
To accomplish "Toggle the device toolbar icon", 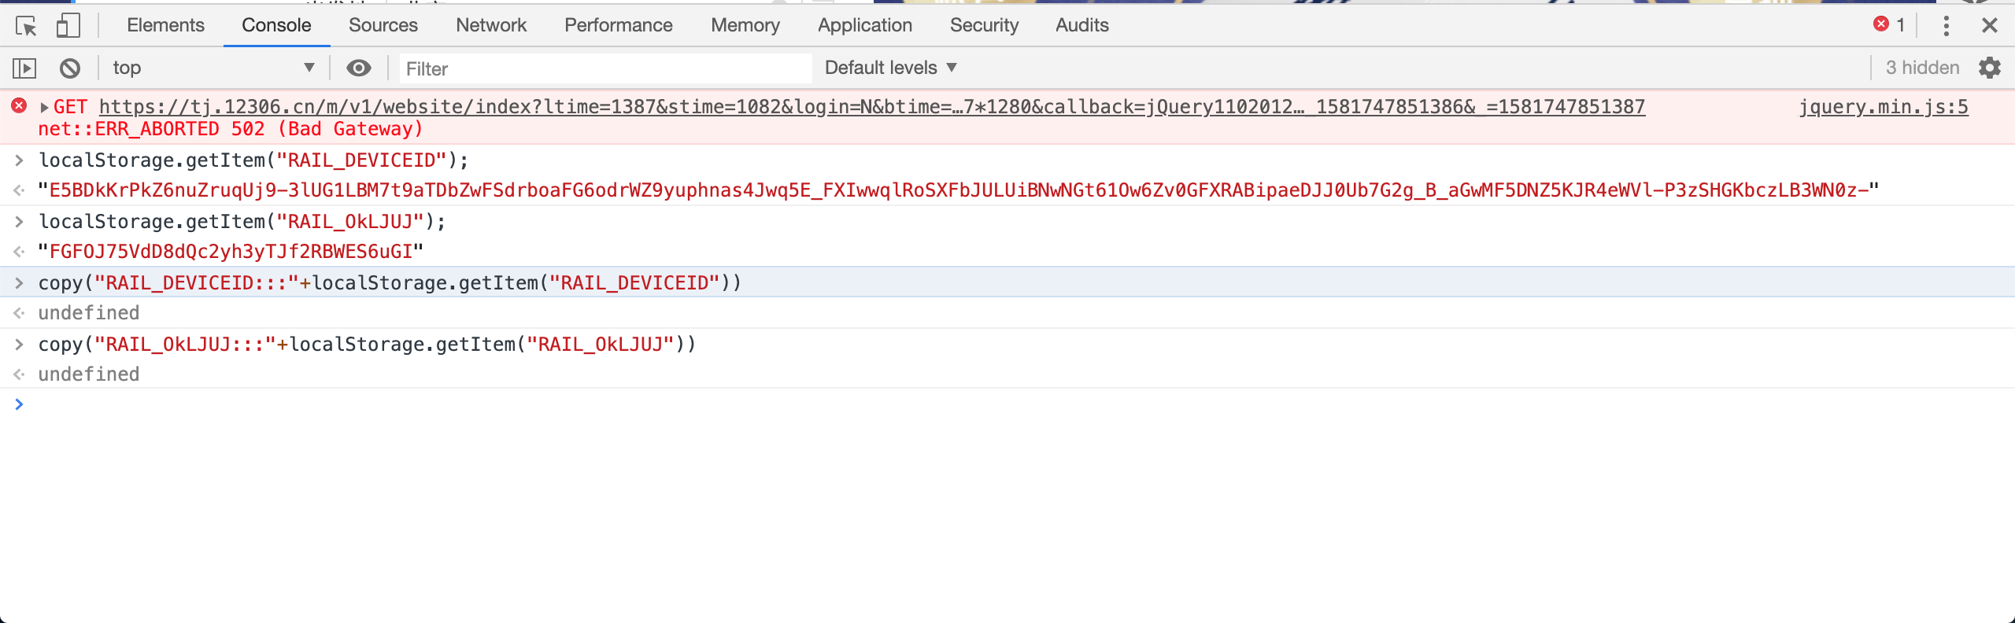I will [68, 26].
